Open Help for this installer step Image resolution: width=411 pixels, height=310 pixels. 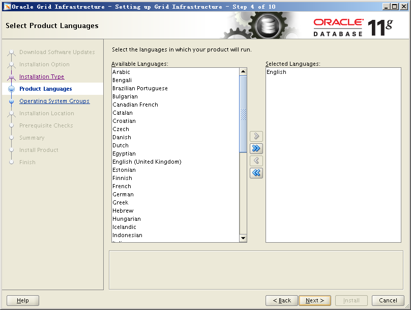(x=23, y=300)
